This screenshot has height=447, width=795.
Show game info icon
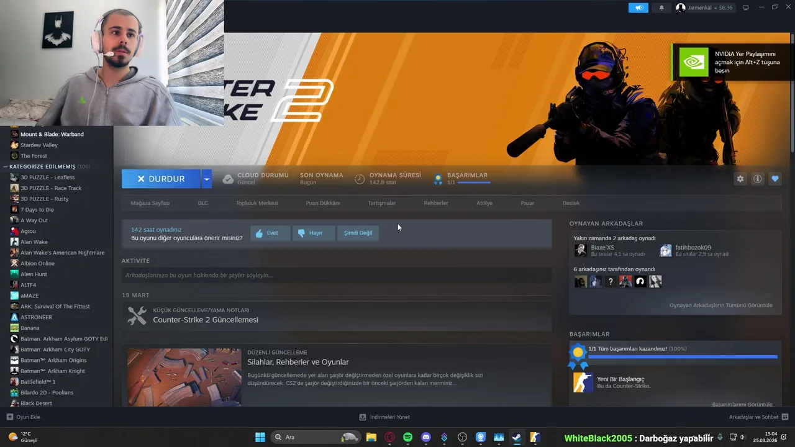[x=758, y=179]
